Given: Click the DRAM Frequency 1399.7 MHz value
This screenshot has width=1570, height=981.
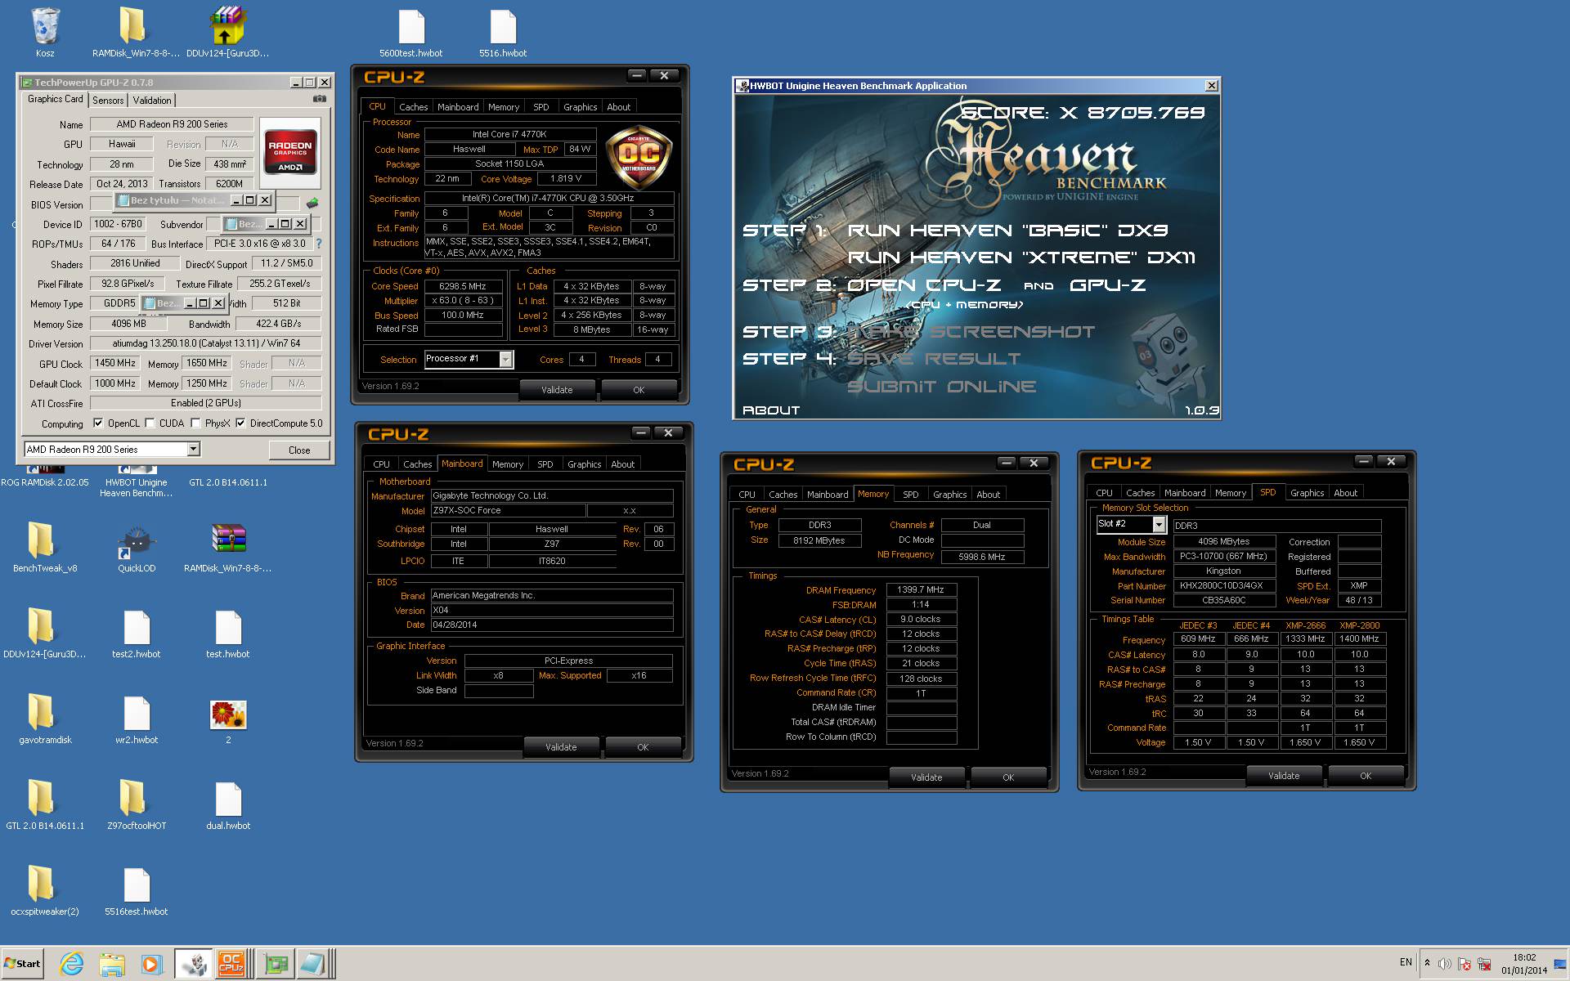Looking at the screenshot, I should coord(921,589).
